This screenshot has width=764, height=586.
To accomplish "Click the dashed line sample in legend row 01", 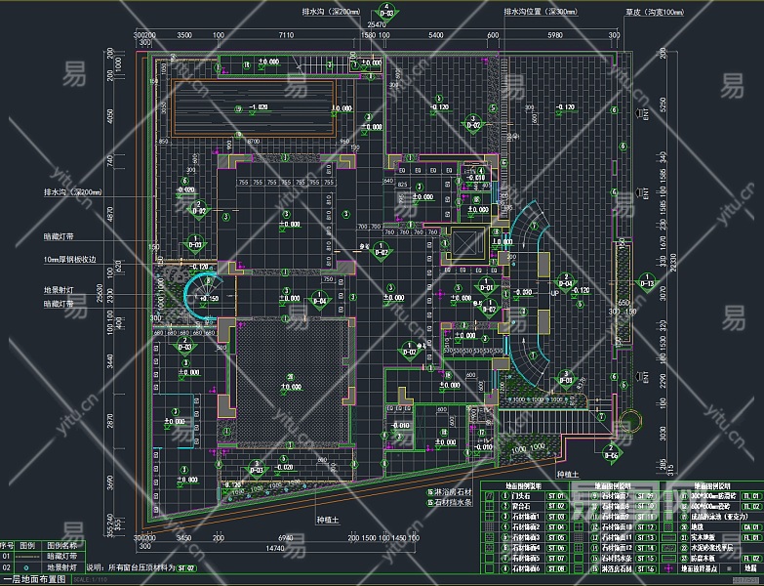I will (x=27, y=556).
